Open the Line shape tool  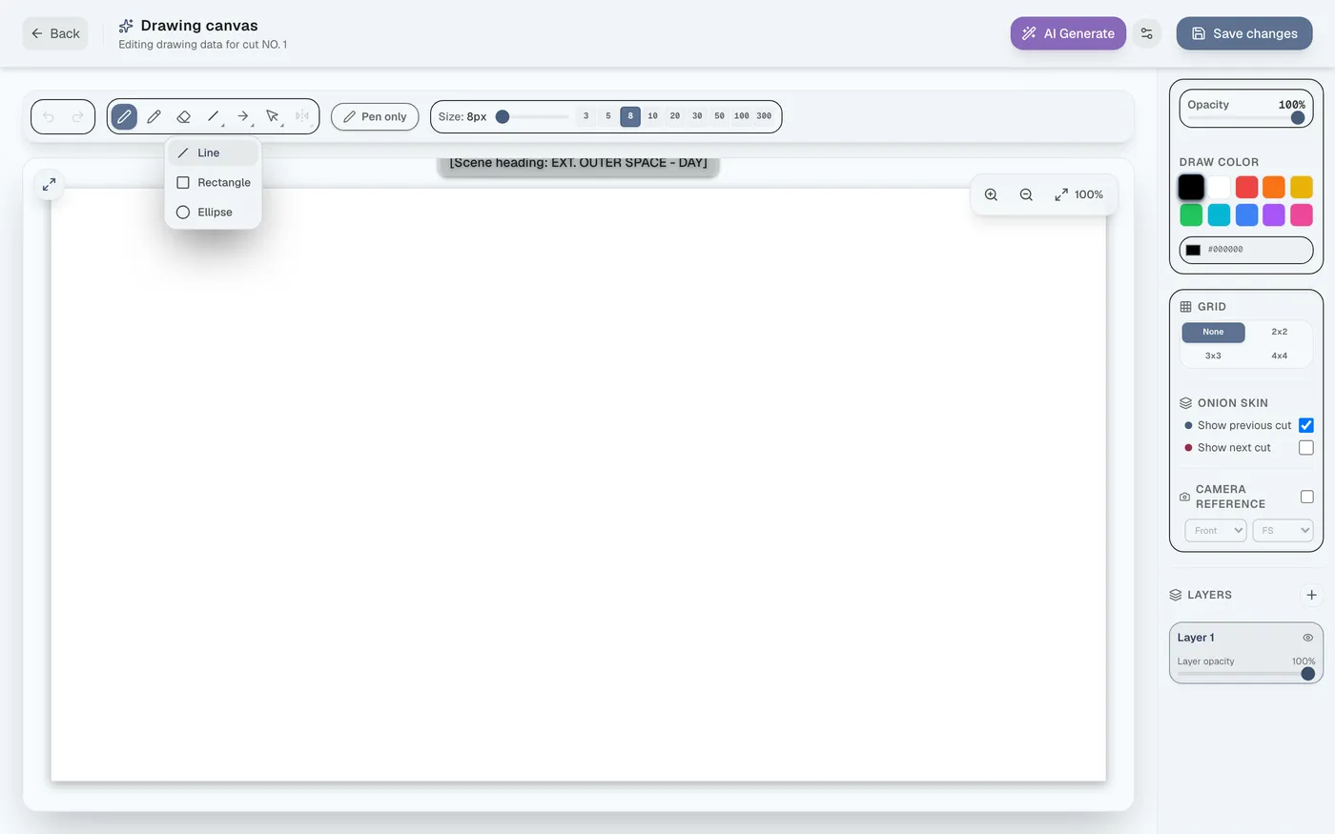214,116
